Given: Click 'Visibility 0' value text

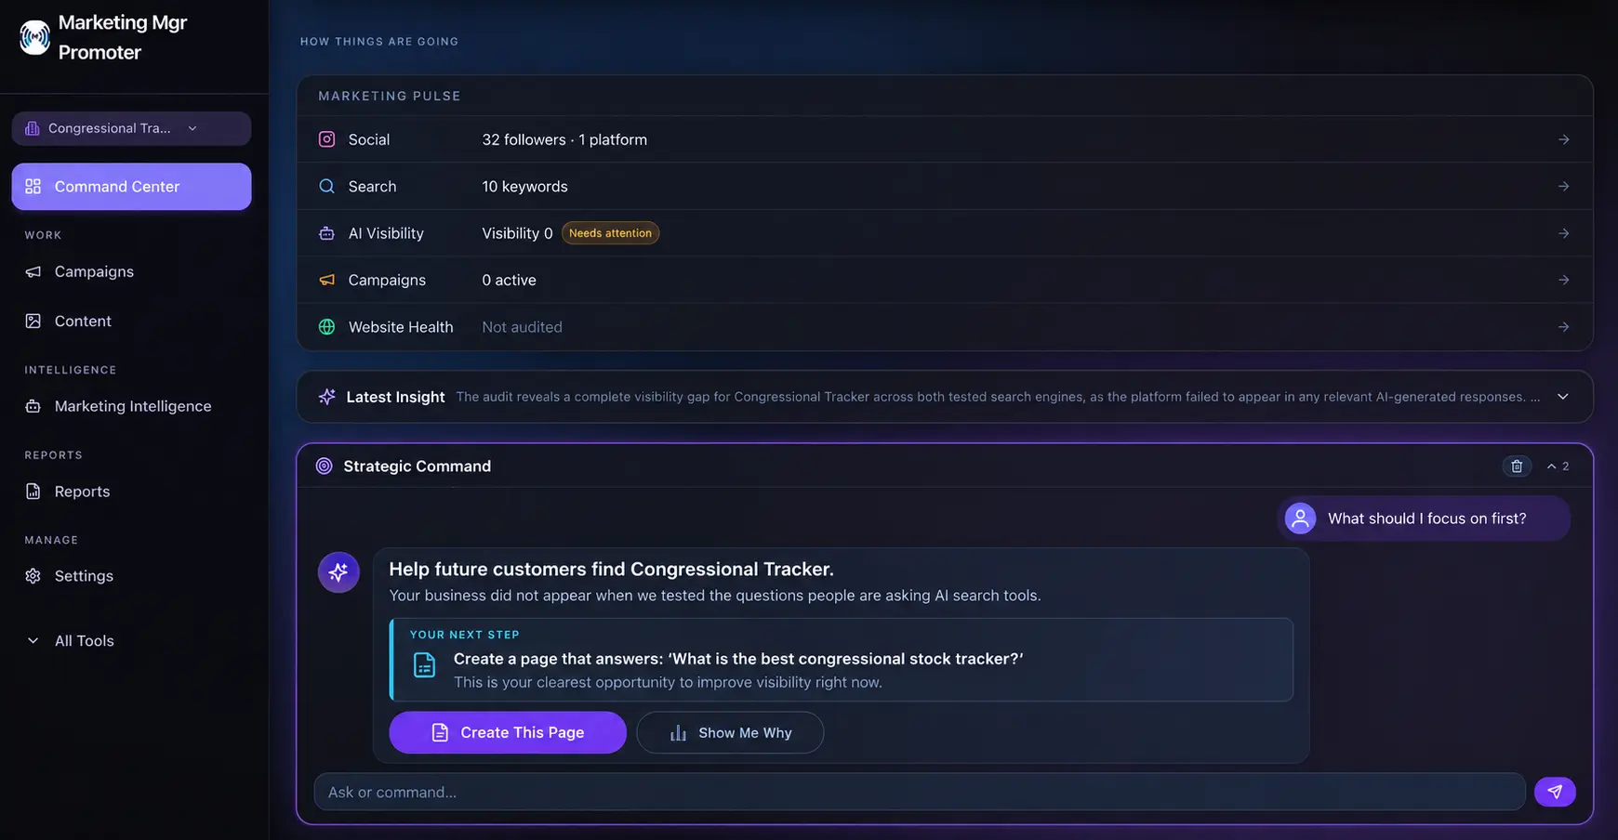Looking at the screenshot, I should [x=517, y=233].
